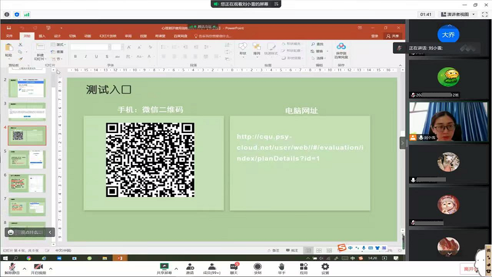Click 登录 sign-in link in PowerPoint
This screenshot has width=492, height=277.
375,36
